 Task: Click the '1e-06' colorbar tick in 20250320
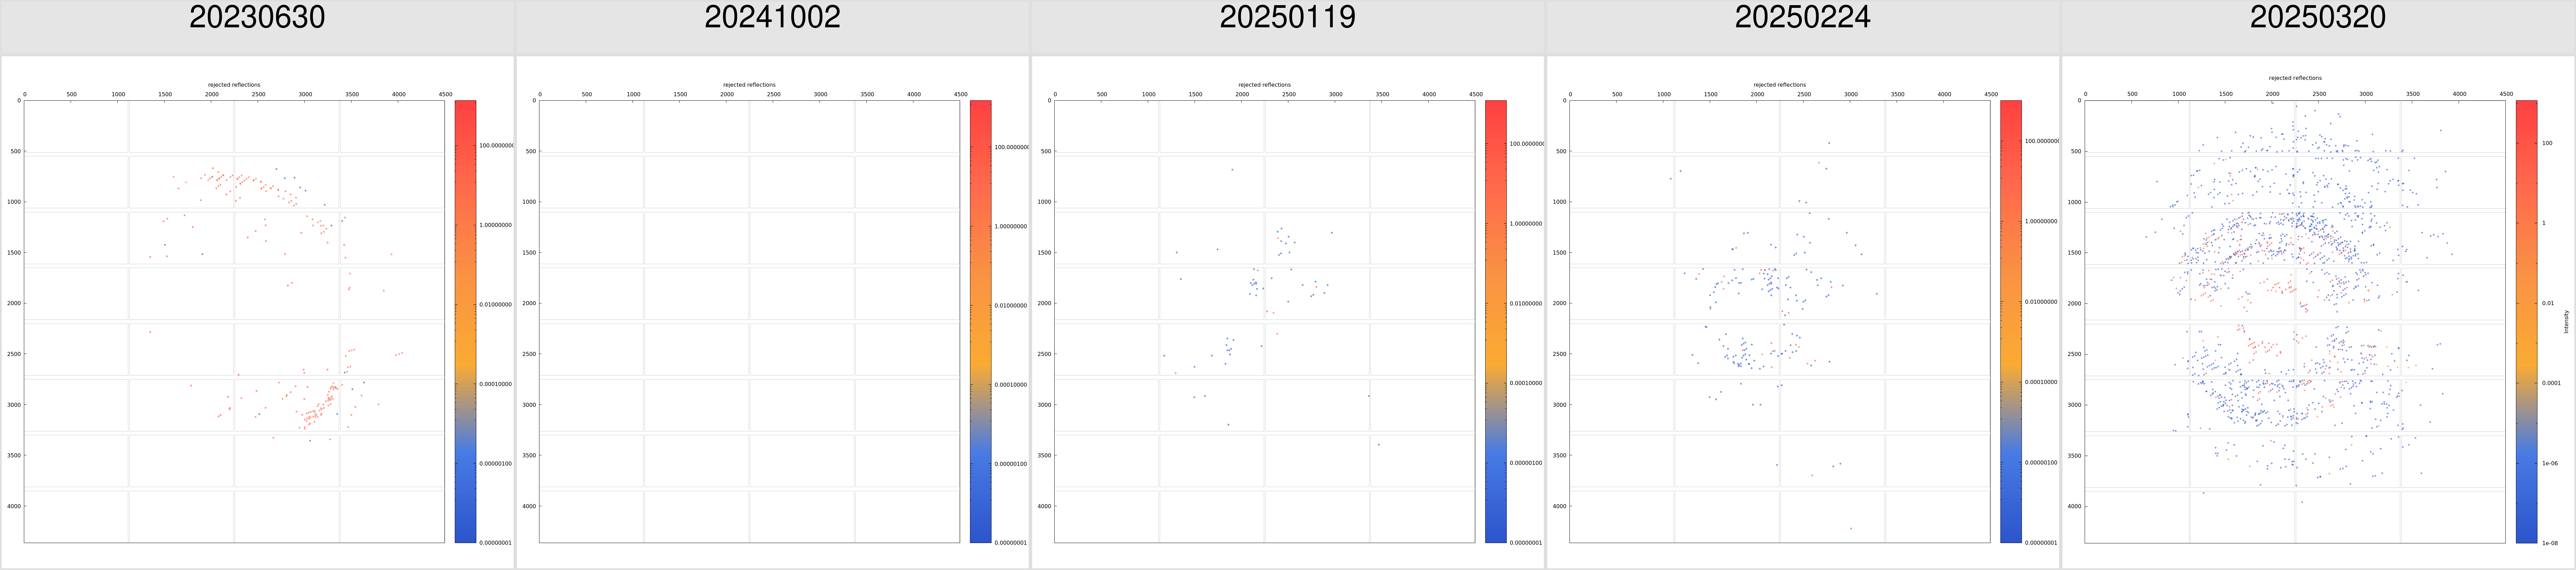coord(2550,463)
